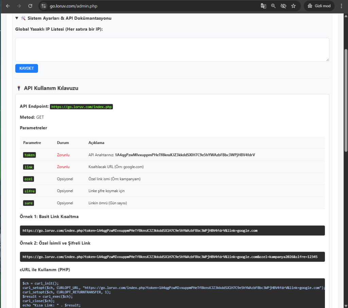The image size is (348, 308).
Task: Click the sifre parameter badge
Action: tap(30, 191)
